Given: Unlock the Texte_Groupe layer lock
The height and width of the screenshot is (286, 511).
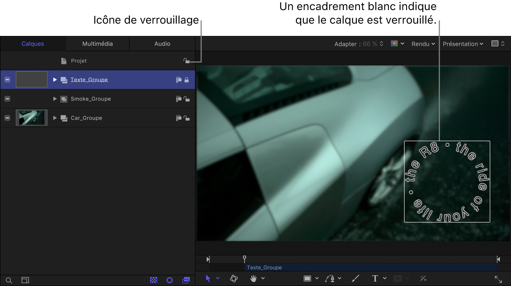Looking at the screenshot, I should 187,80.
